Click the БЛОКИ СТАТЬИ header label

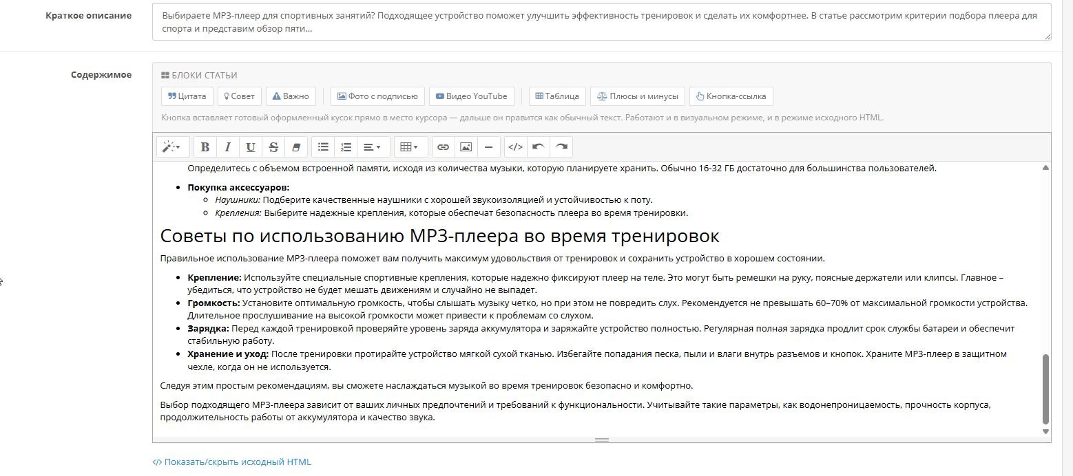(x=199, y=76)
